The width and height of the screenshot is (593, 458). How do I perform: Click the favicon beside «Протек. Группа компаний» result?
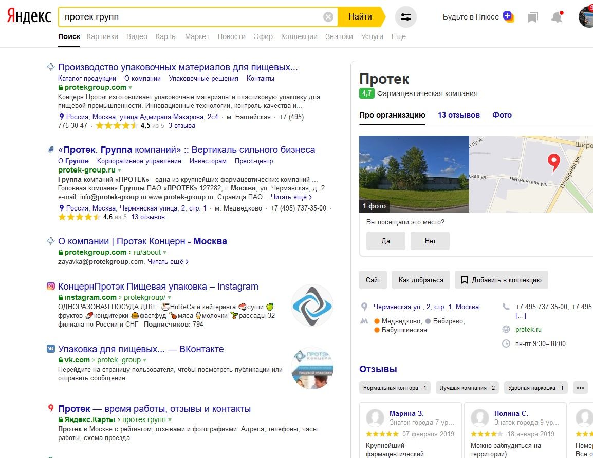(51, 149)
